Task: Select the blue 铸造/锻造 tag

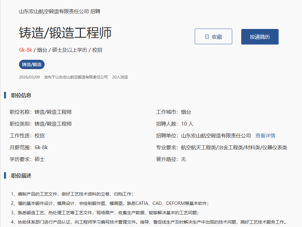Action: (32, 64)
